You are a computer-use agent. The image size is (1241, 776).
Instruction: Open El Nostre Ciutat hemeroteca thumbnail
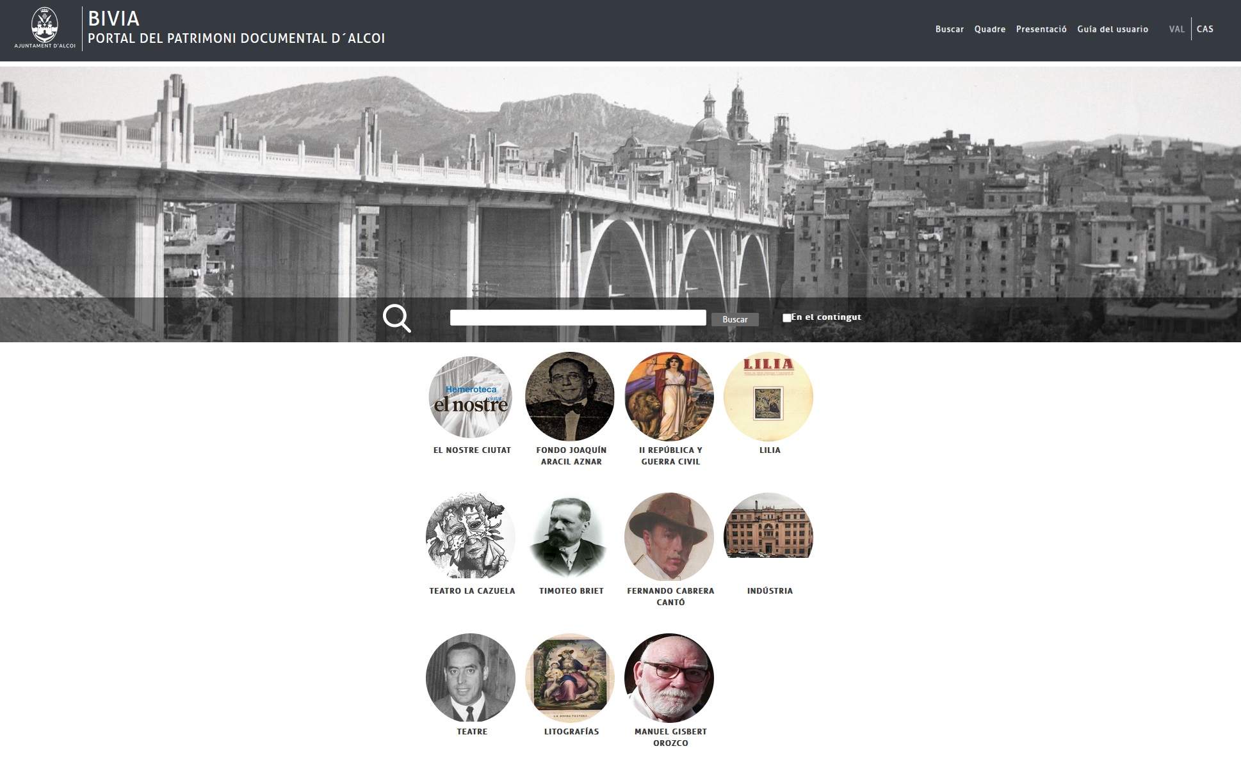pyautogui.click(x=471, y=397)
